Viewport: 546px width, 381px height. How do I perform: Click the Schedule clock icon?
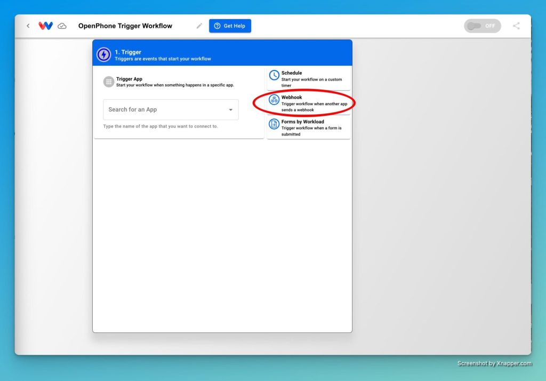click(274, 75)
